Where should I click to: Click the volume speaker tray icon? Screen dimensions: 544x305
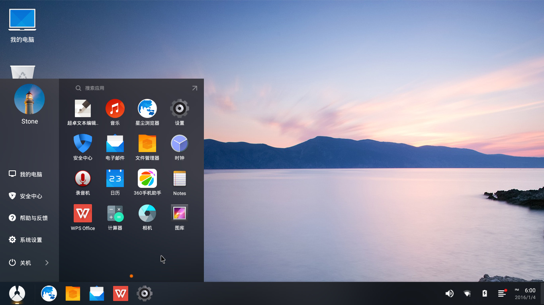pos(450,293)
